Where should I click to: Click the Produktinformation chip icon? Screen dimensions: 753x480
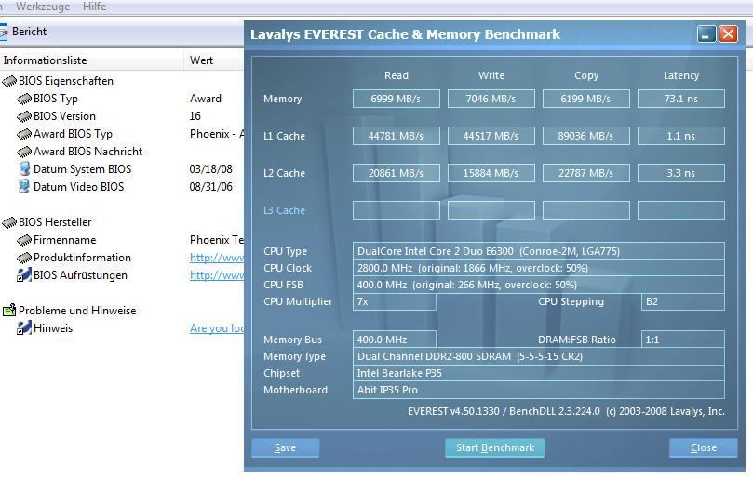coord(24,258)
